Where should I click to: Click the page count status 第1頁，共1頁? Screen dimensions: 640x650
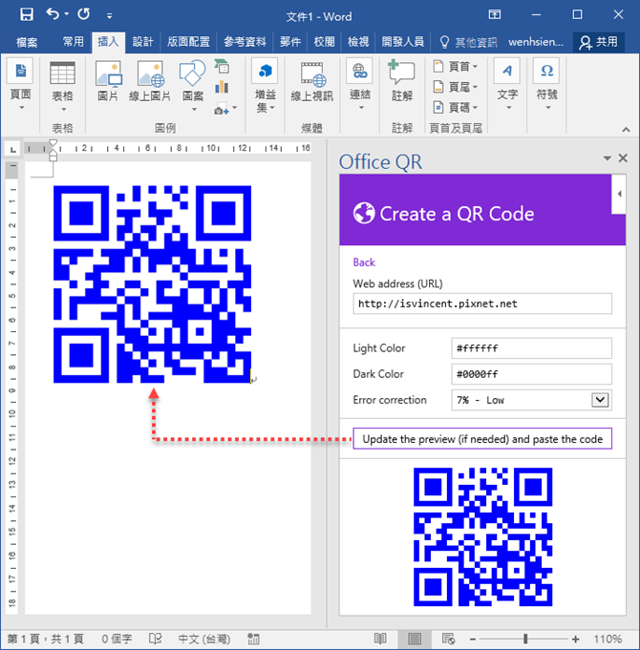pyautogui.click(x=46, y=639)
